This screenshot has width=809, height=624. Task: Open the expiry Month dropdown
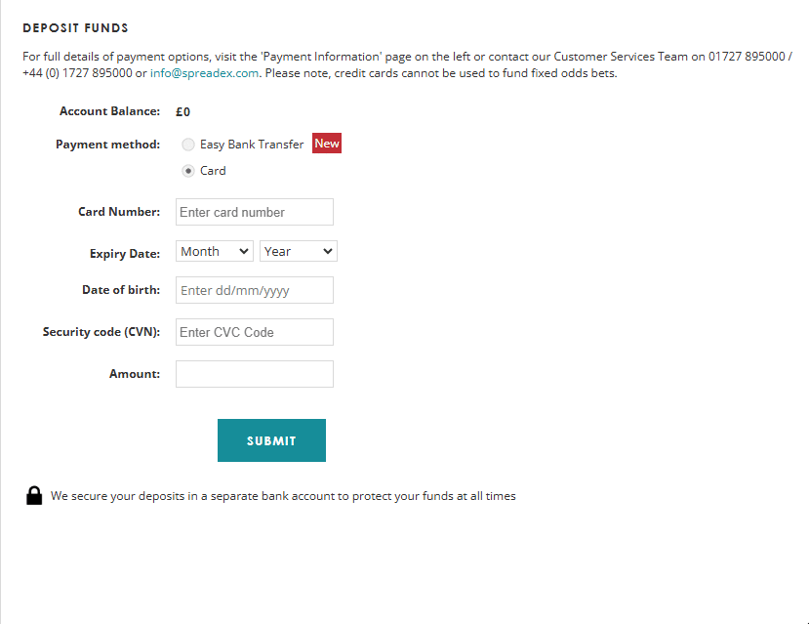click(215, 251)
